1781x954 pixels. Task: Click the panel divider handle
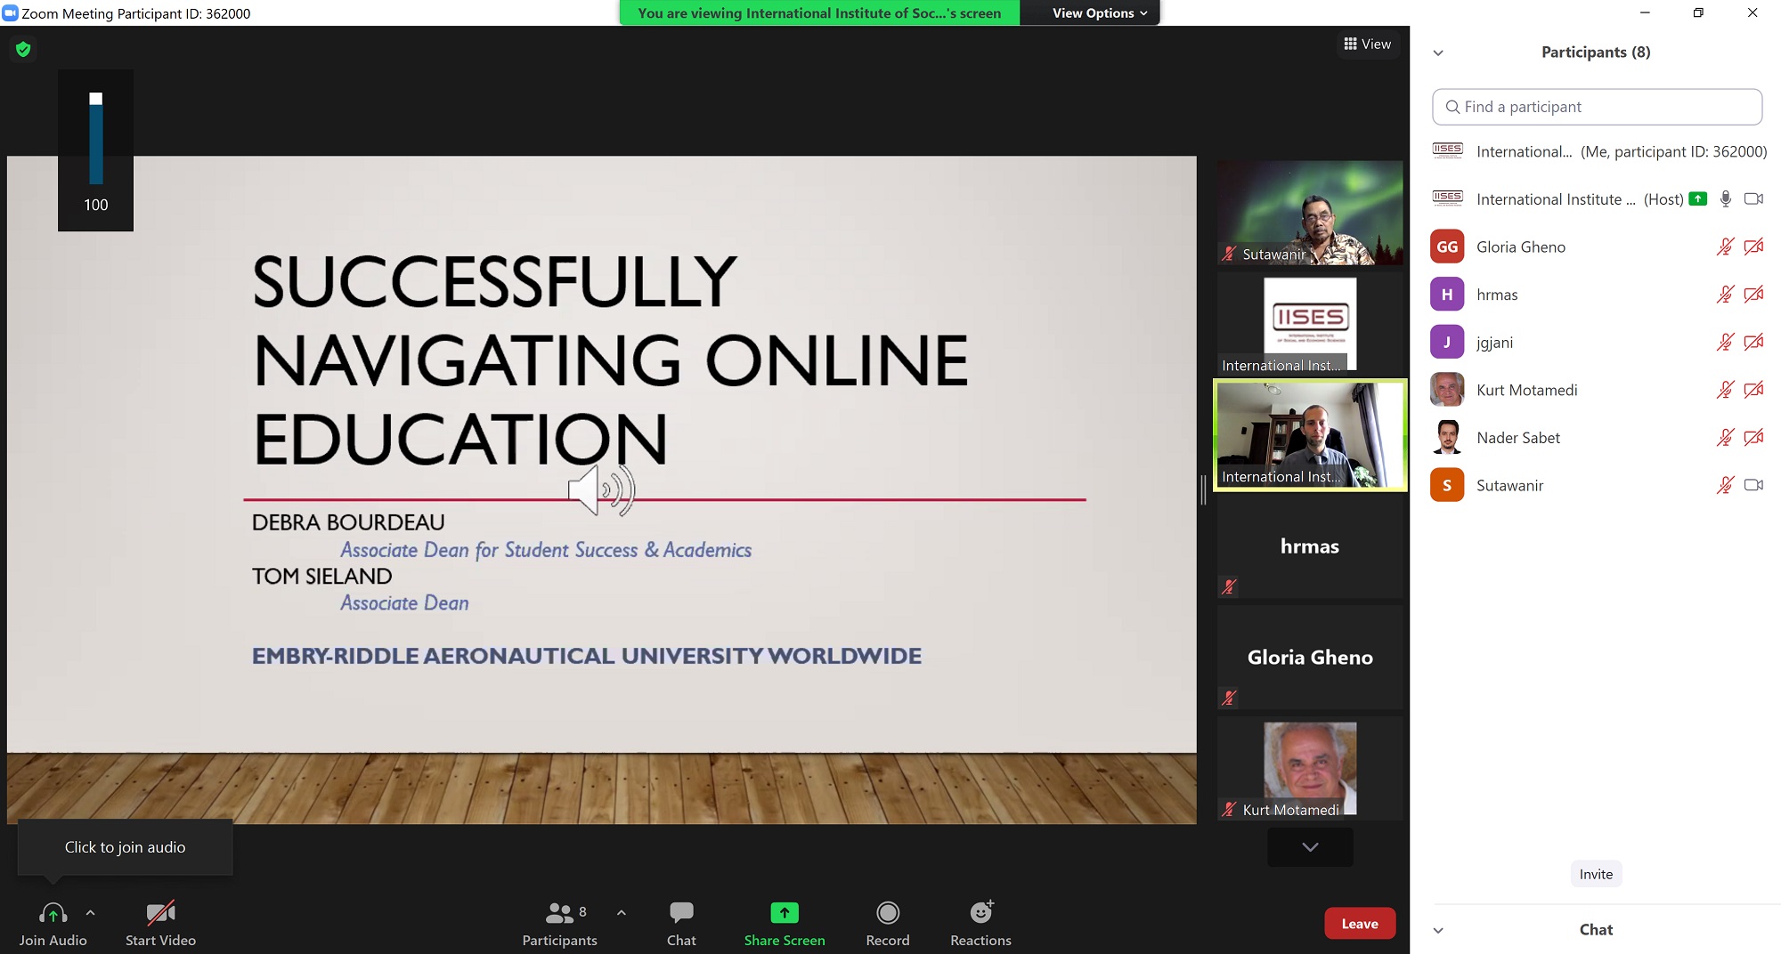[1203, 489]
